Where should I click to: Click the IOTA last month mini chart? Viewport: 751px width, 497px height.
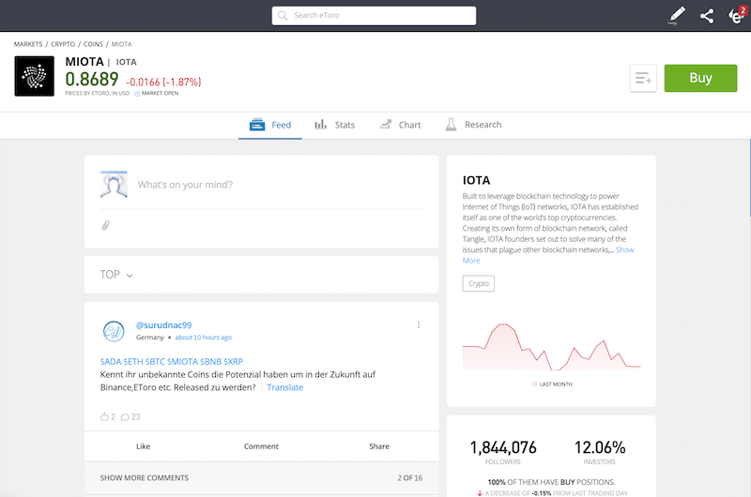551,347
